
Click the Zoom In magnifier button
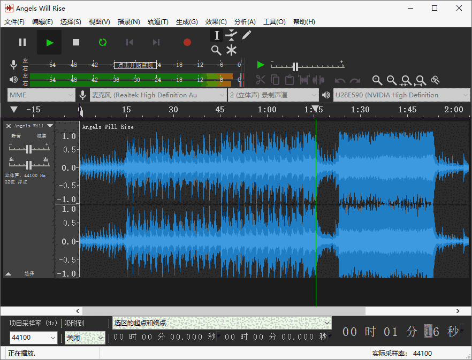[377, 80]
